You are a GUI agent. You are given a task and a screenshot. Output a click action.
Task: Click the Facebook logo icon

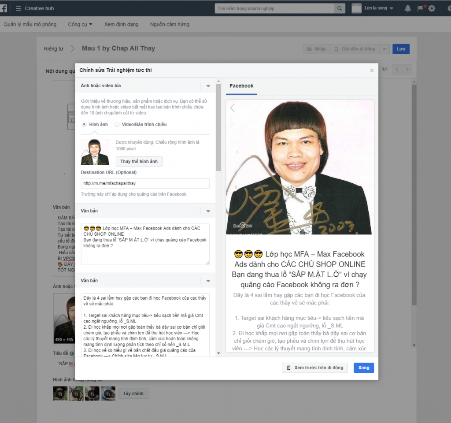coord(4,8)
